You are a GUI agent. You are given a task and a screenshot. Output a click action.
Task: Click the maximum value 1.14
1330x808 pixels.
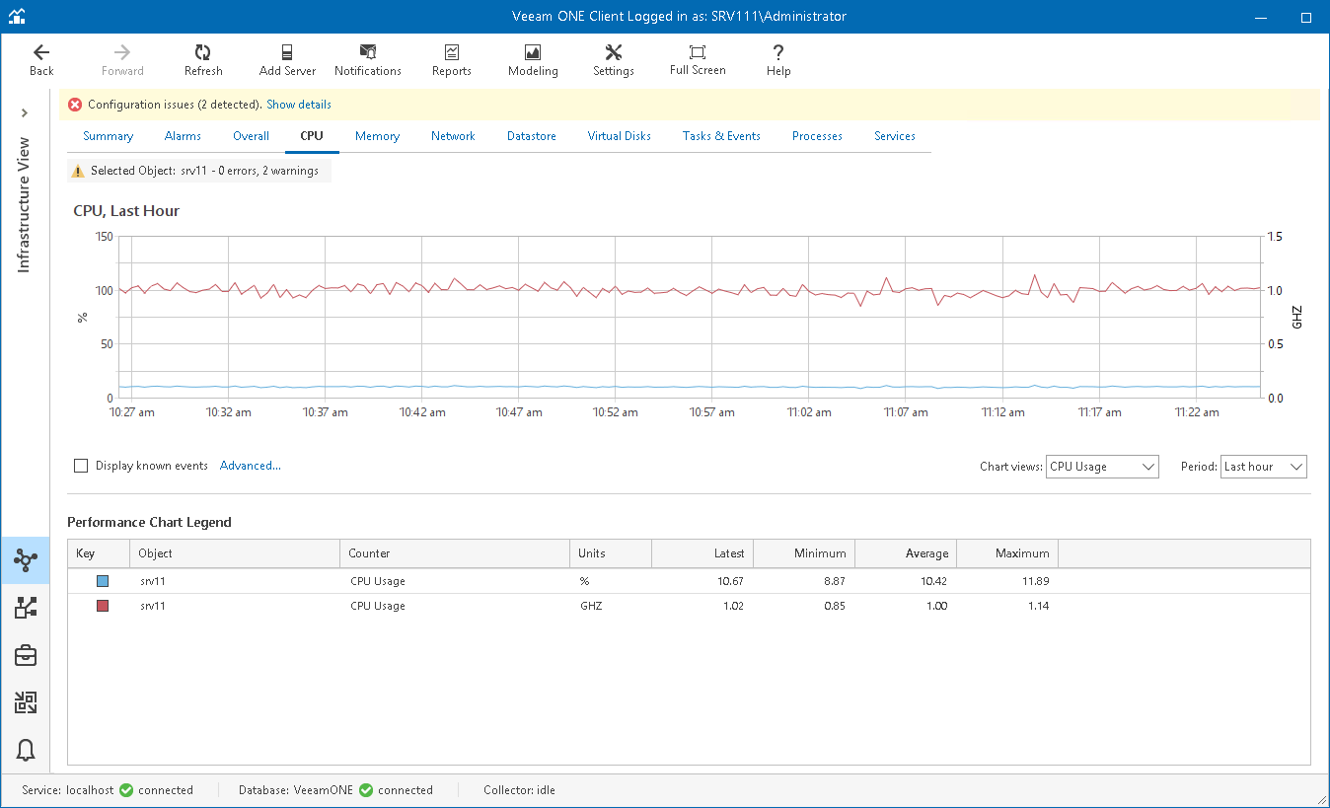[x=1037, y=606]
